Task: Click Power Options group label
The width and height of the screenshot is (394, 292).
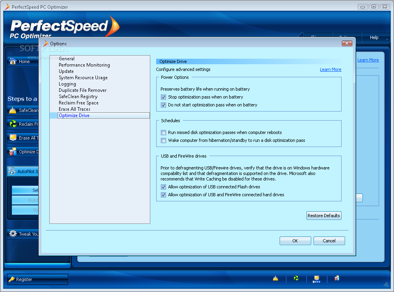Action: coord(175,77)
